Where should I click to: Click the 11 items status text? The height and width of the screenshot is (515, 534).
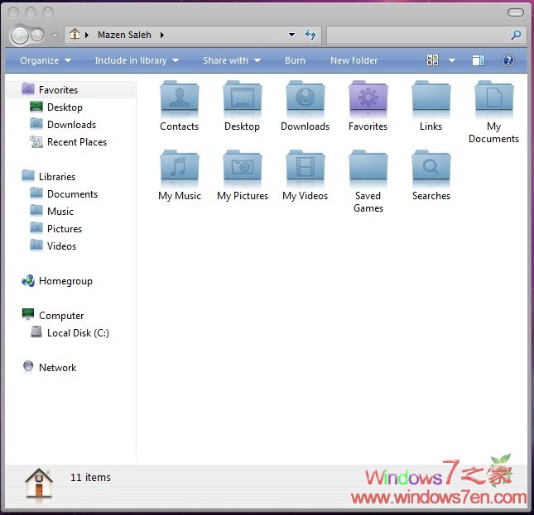coord(90,477)
